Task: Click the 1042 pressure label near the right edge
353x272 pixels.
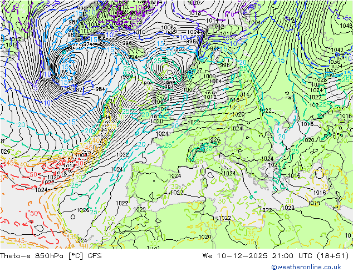Action: coord(337,50)
